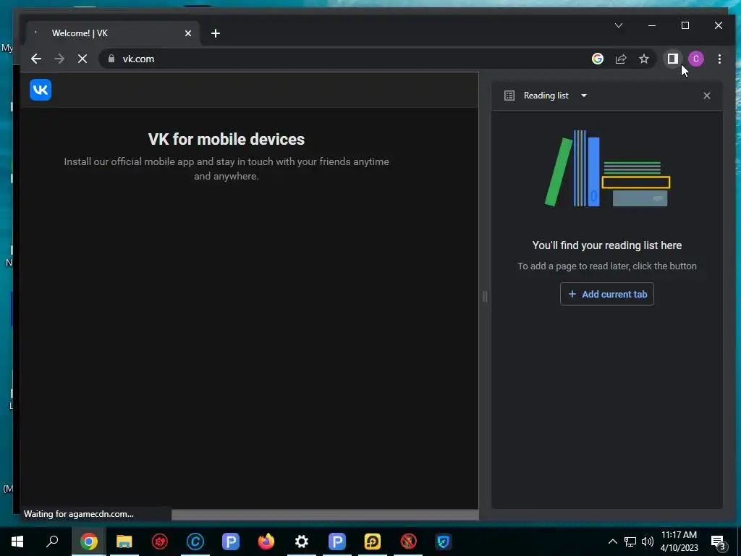Minimize the Chrome window
This screenshot has height=556, width=741.
[652, 25]
